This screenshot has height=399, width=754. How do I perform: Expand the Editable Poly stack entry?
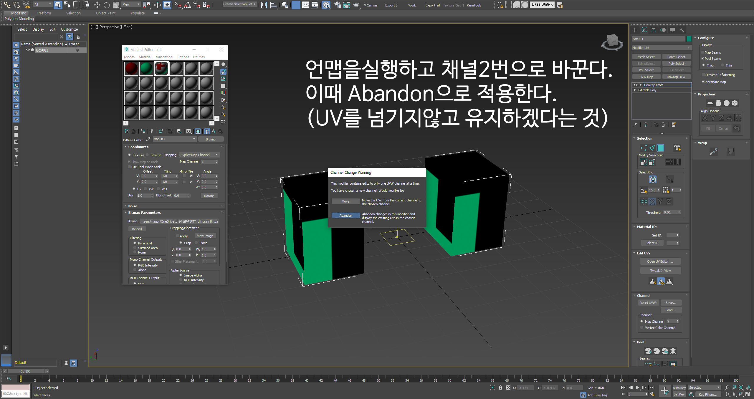click(x=635, y=90)
